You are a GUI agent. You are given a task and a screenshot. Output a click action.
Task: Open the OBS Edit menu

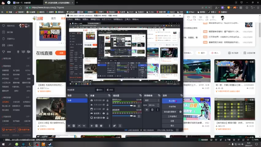click(77, 19)
